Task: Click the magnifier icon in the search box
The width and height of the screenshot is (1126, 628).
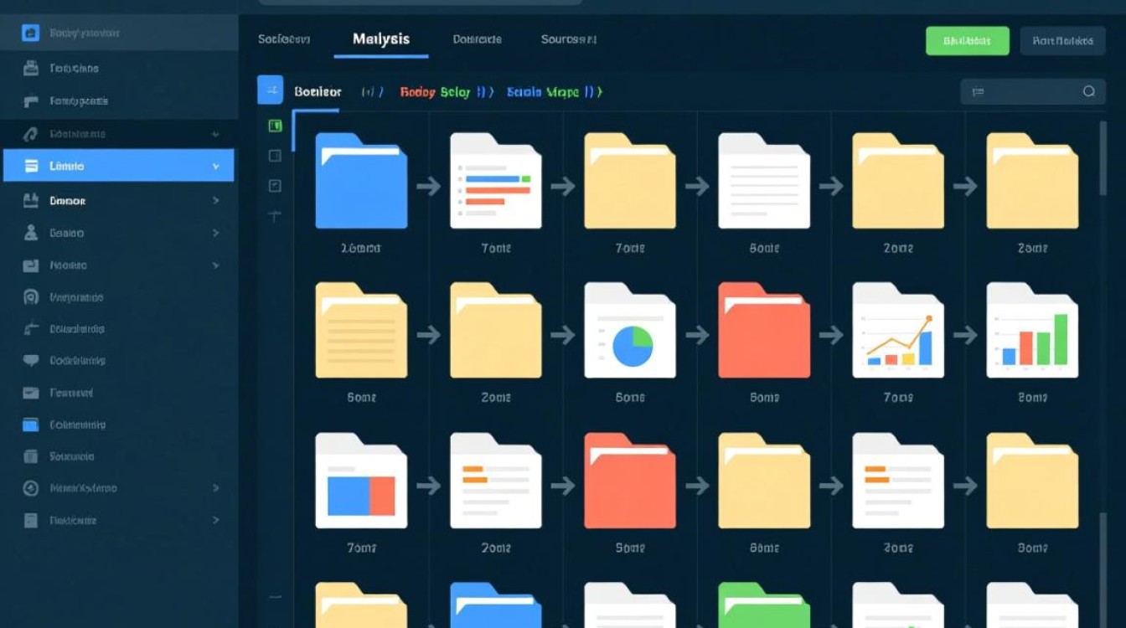Action: (1088, 91)
